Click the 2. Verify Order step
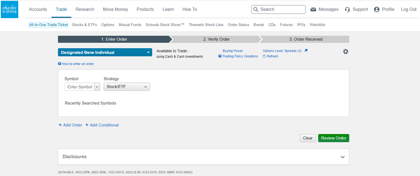Viewport: 420px width, 176px height. pos(216,39)
